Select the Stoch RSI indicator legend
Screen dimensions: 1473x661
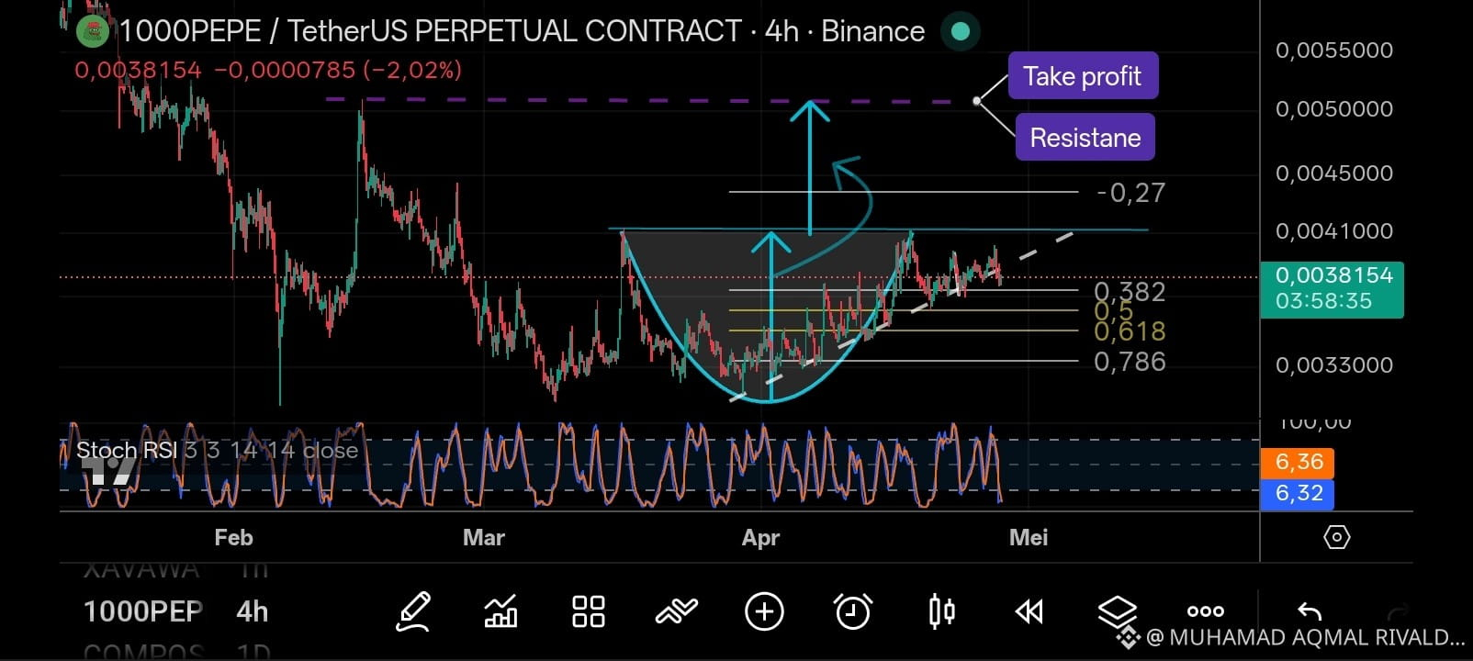tap(217, 450)
